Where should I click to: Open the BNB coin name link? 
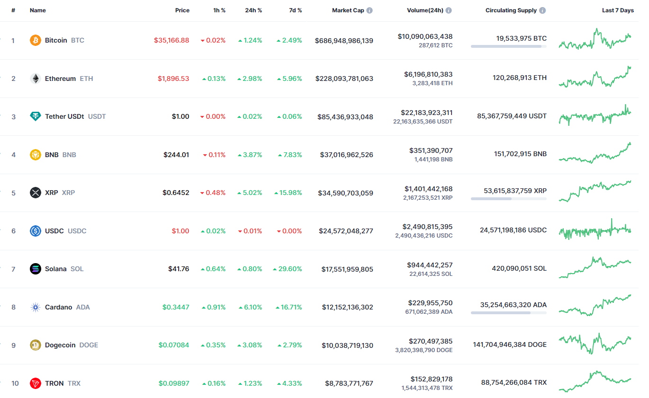(x=52, y=155)
